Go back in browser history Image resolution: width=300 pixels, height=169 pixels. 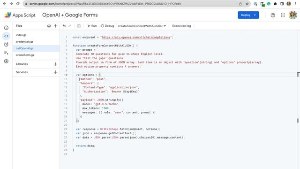tap(5, 4)
